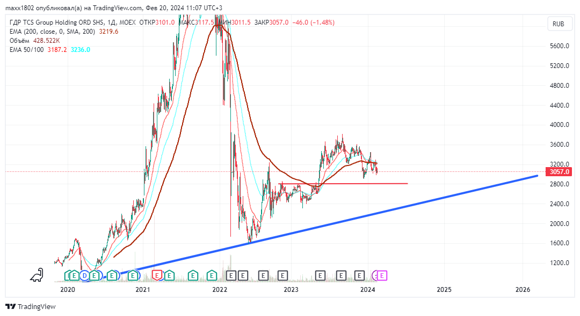Click the 2025 time axis label
Viewport: 580px width, 316px height.
coord(444,290)
